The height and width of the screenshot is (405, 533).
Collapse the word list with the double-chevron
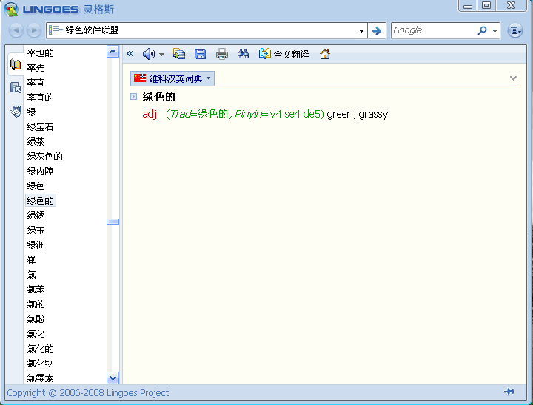click(x=130, y=54)
